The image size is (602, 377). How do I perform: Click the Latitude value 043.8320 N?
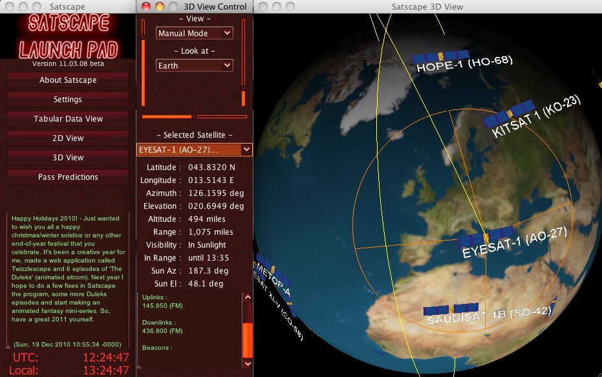pyautogui.click(x=211, y=167)
